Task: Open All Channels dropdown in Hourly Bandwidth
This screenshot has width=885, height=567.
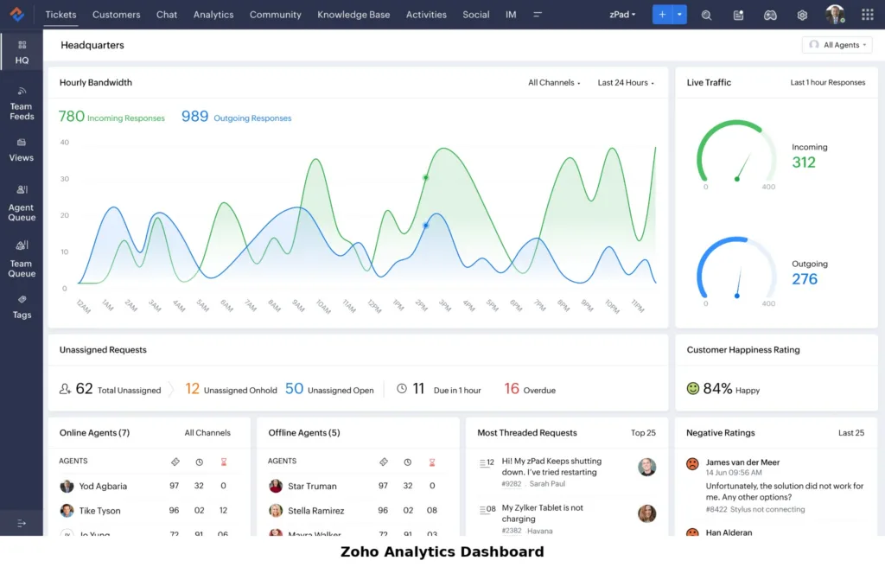Action: pyautogui.click(x=554, y=82)
